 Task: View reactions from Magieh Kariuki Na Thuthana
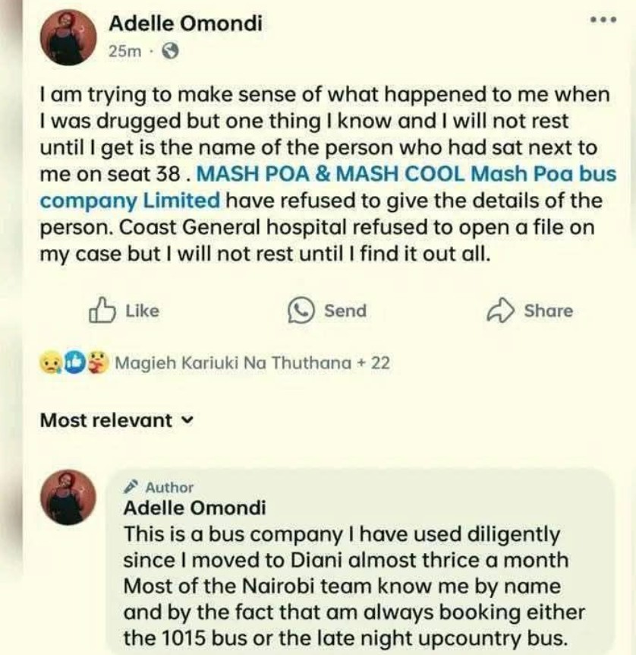(x=252, y=363)
